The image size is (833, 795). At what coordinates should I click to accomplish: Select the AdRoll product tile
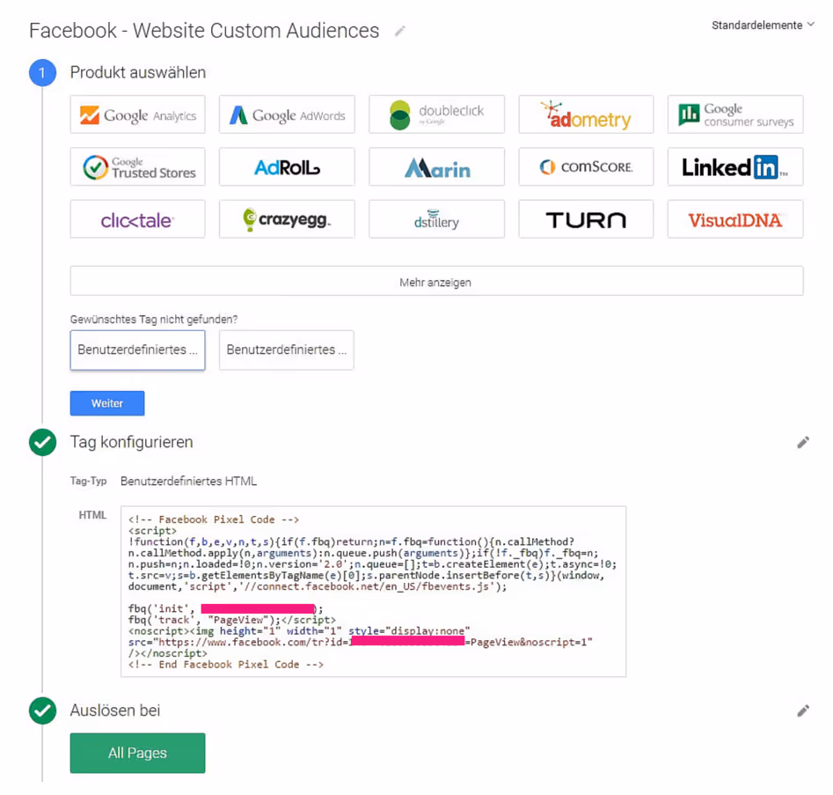287,167
